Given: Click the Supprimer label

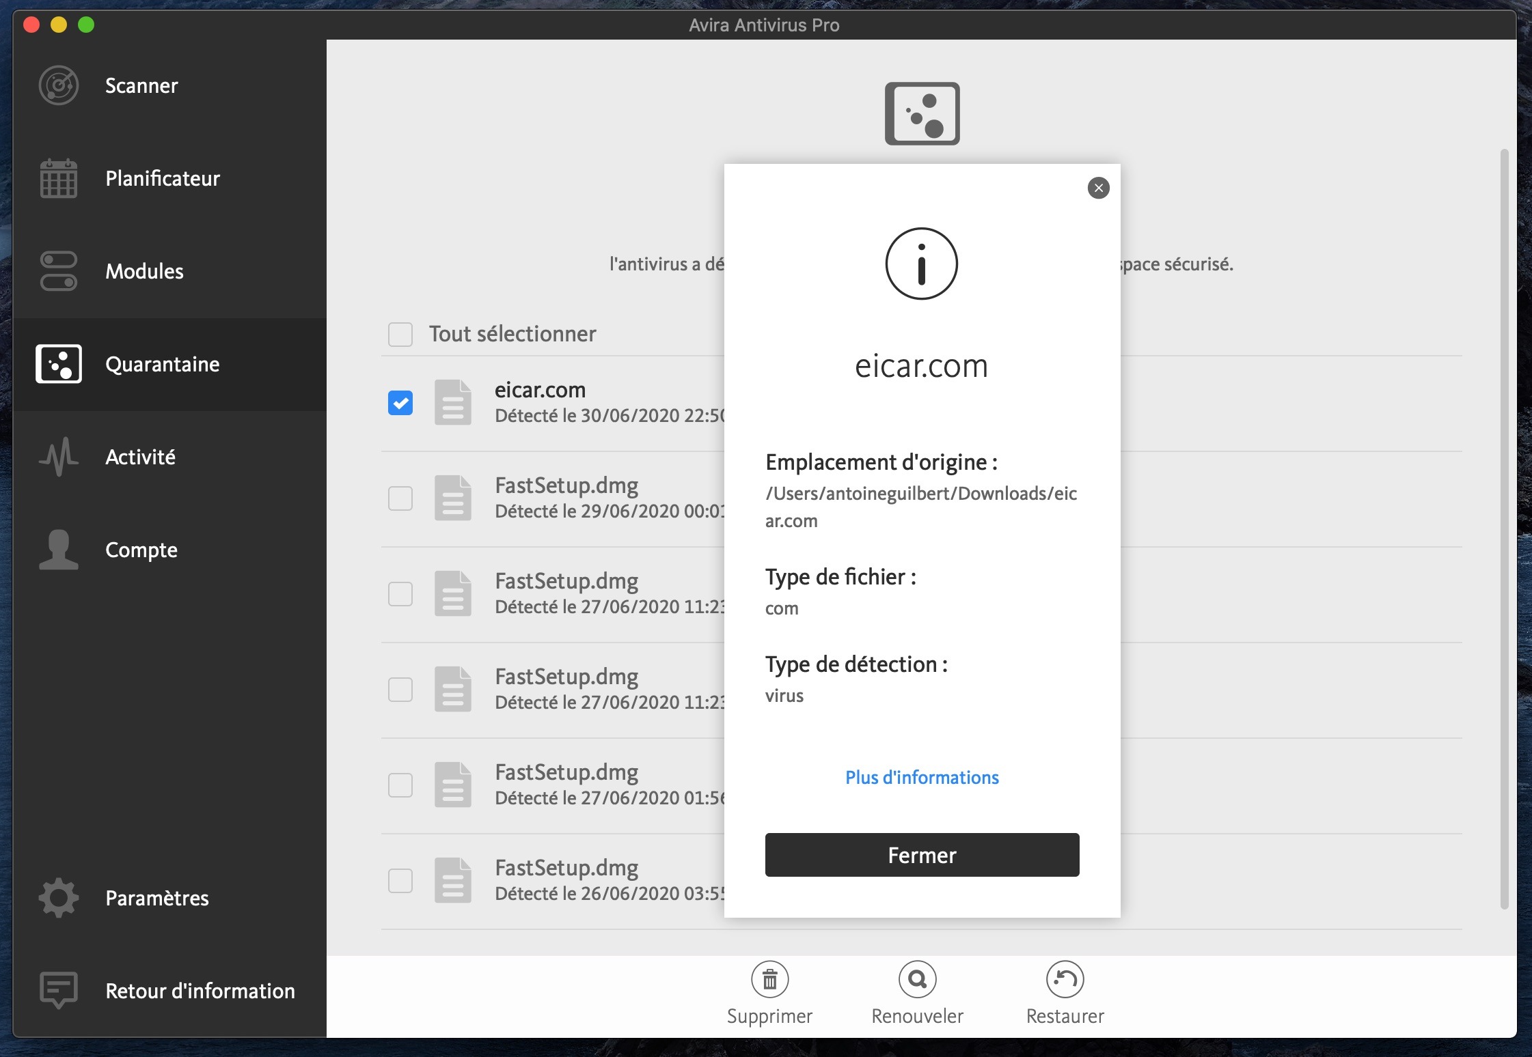Looking at the screenshot, I should 770,1016.
